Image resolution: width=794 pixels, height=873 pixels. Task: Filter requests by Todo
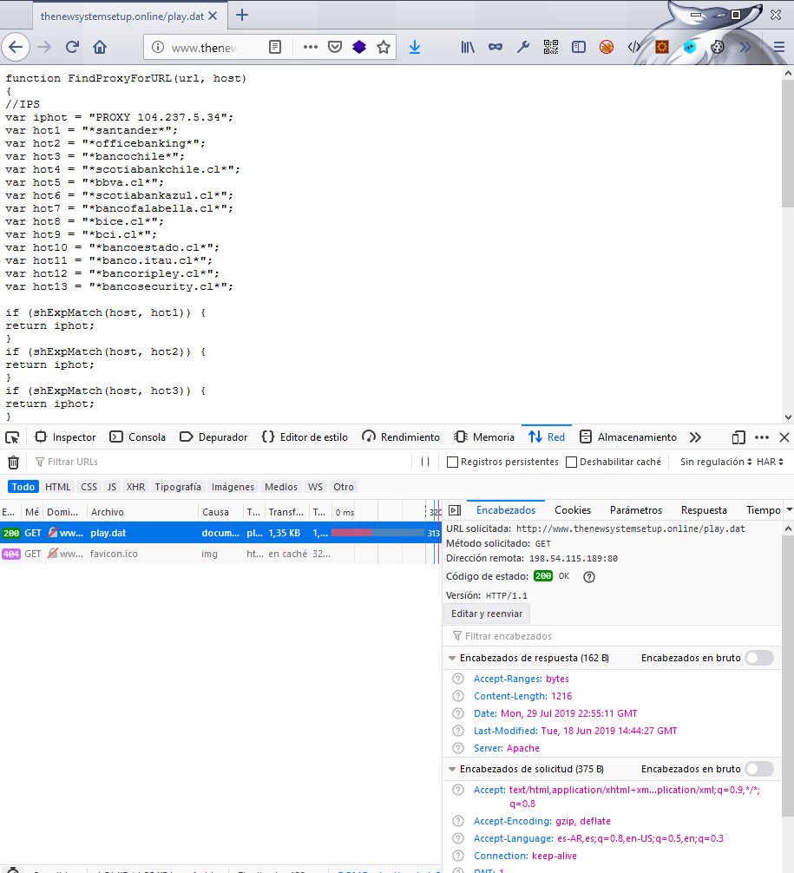[23, 487]
